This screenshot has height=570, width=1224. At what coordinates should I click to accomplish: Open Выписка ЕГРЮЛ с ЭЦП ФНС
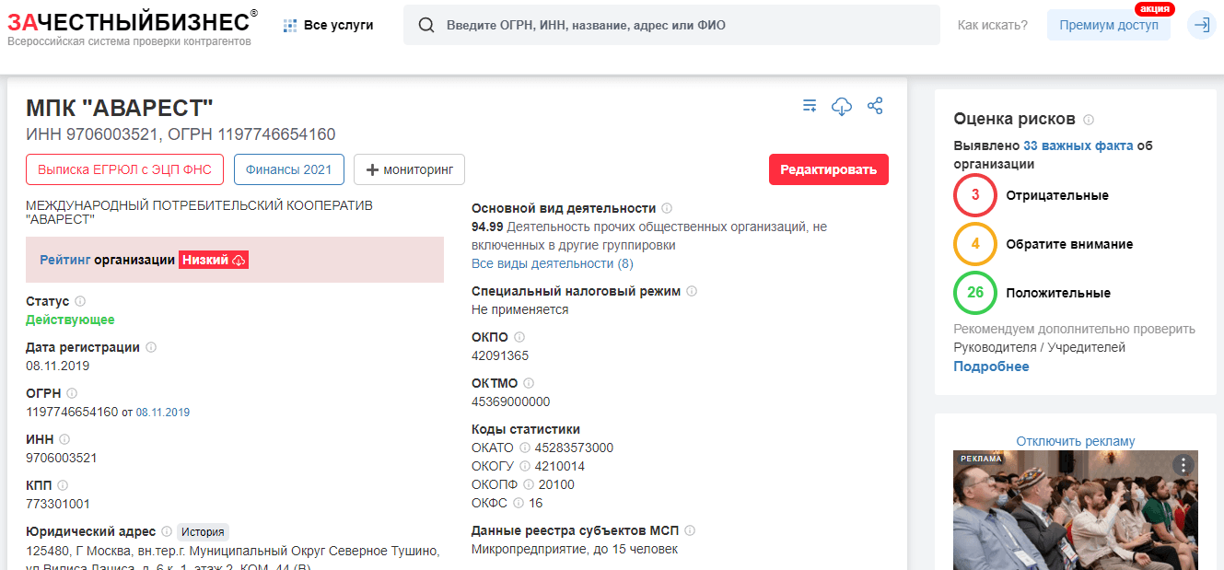(x=124, y=169)
